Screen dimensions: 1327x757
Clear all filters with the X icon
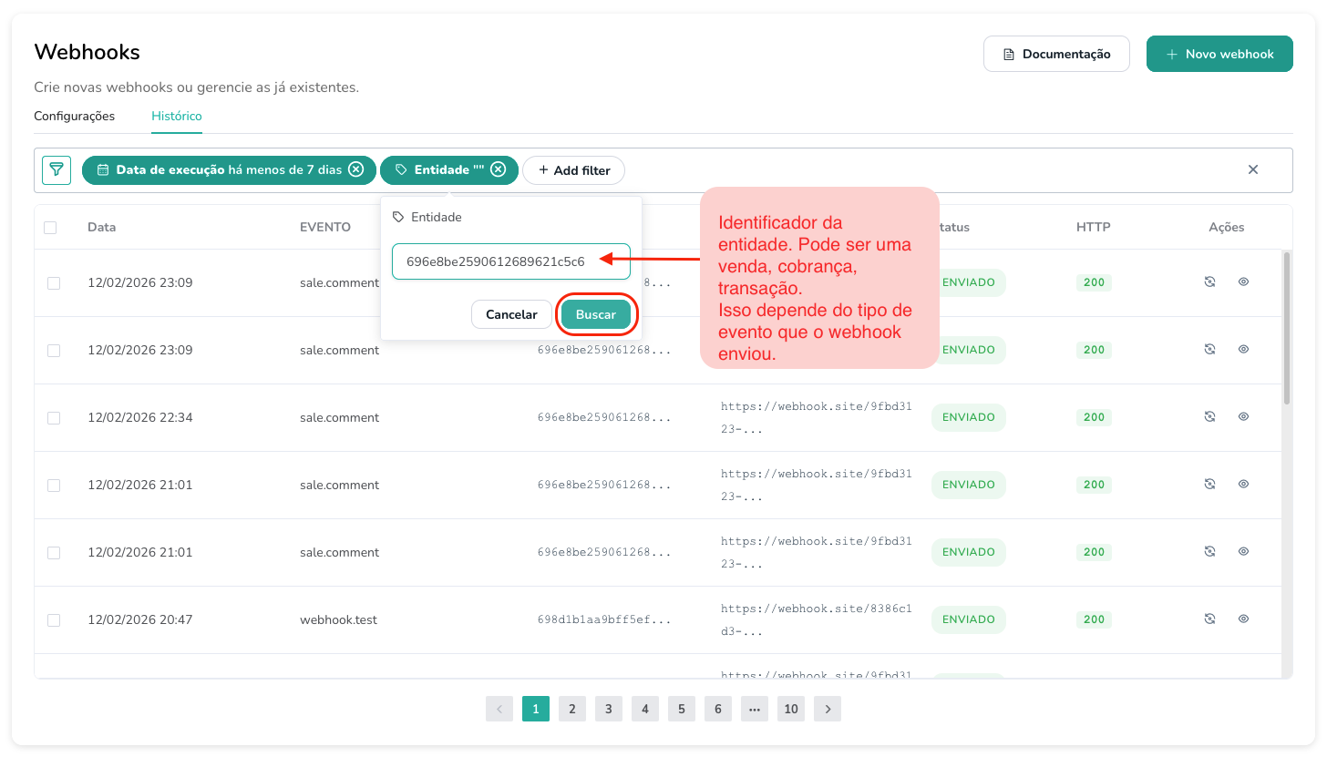(x=1252, y=170)
